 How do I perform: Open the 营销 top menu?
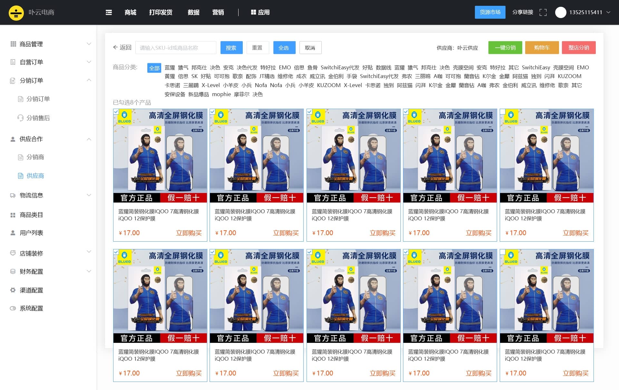218,12
